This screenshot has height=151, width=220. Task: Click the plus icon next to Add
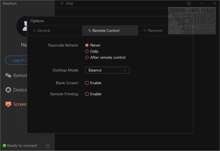(62, 3)
